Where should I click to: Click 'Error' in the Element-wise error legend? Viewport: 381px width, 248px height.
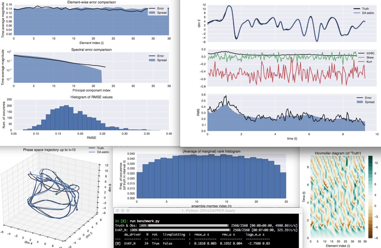click(160, 8)
